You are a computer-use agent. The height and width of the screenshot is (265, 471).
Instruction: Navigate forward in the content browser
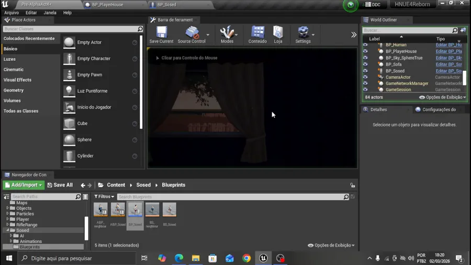pyautogui.click(x=89, y=185)
